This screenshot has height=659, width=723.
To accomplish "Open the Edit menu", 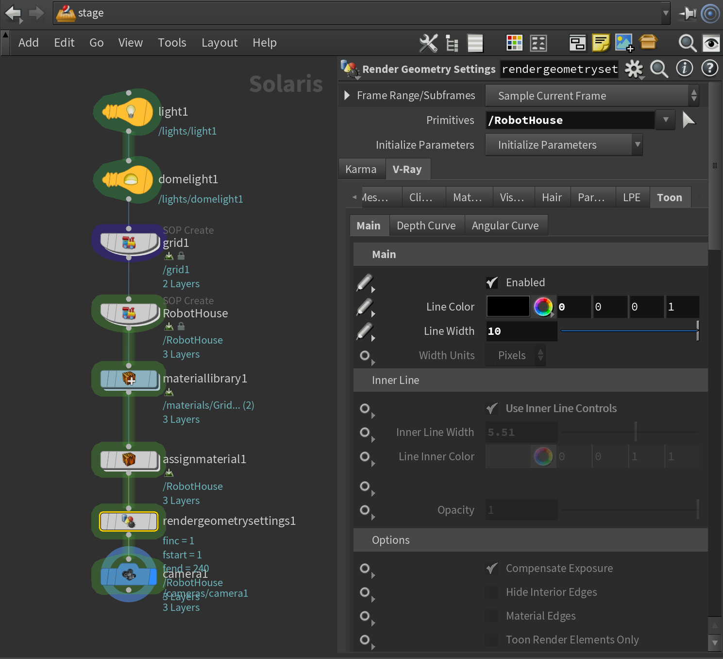I will 64,43.
